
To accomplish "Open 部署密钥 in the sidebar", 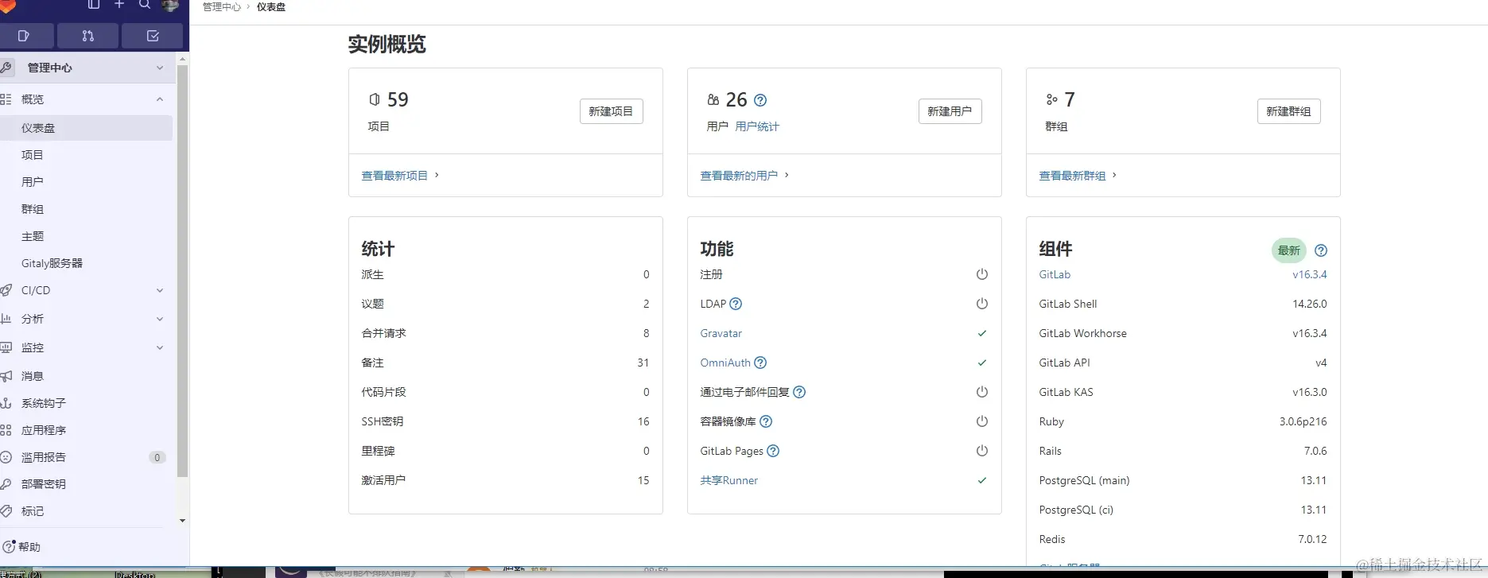I will [x=86, y=484].
